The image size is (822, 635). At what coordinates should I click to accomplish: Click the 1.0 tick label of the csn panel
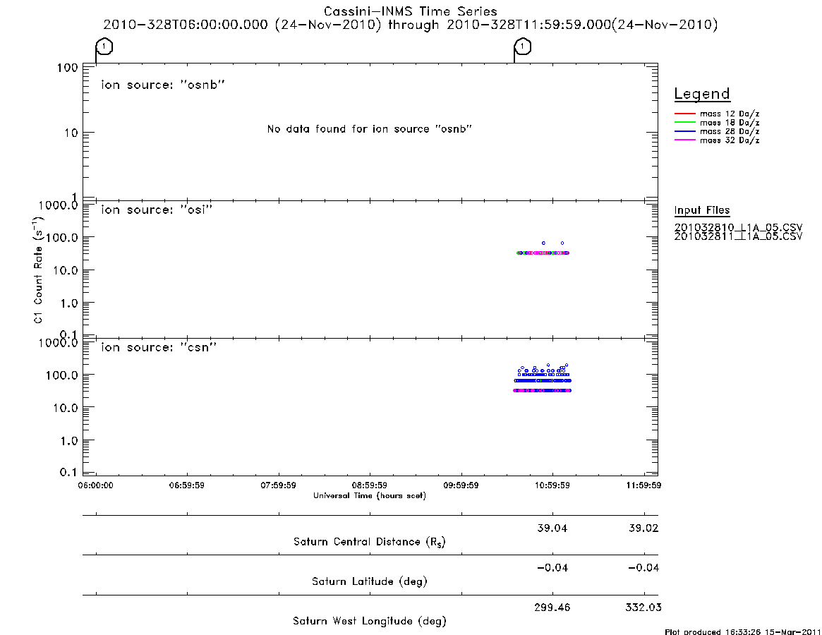click(68, 441)
